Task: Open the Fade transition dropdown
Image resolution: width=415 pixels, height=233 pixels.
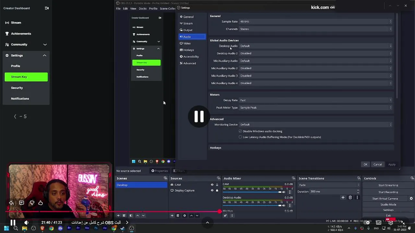Action: coord(329,185)
